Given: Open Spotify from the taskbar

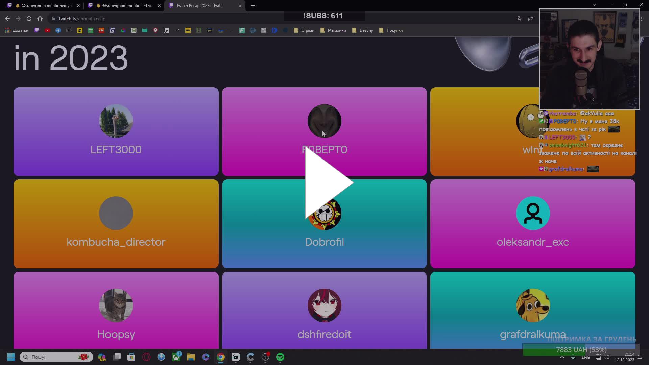Looking at the screenshot, I should coord(281,357).
